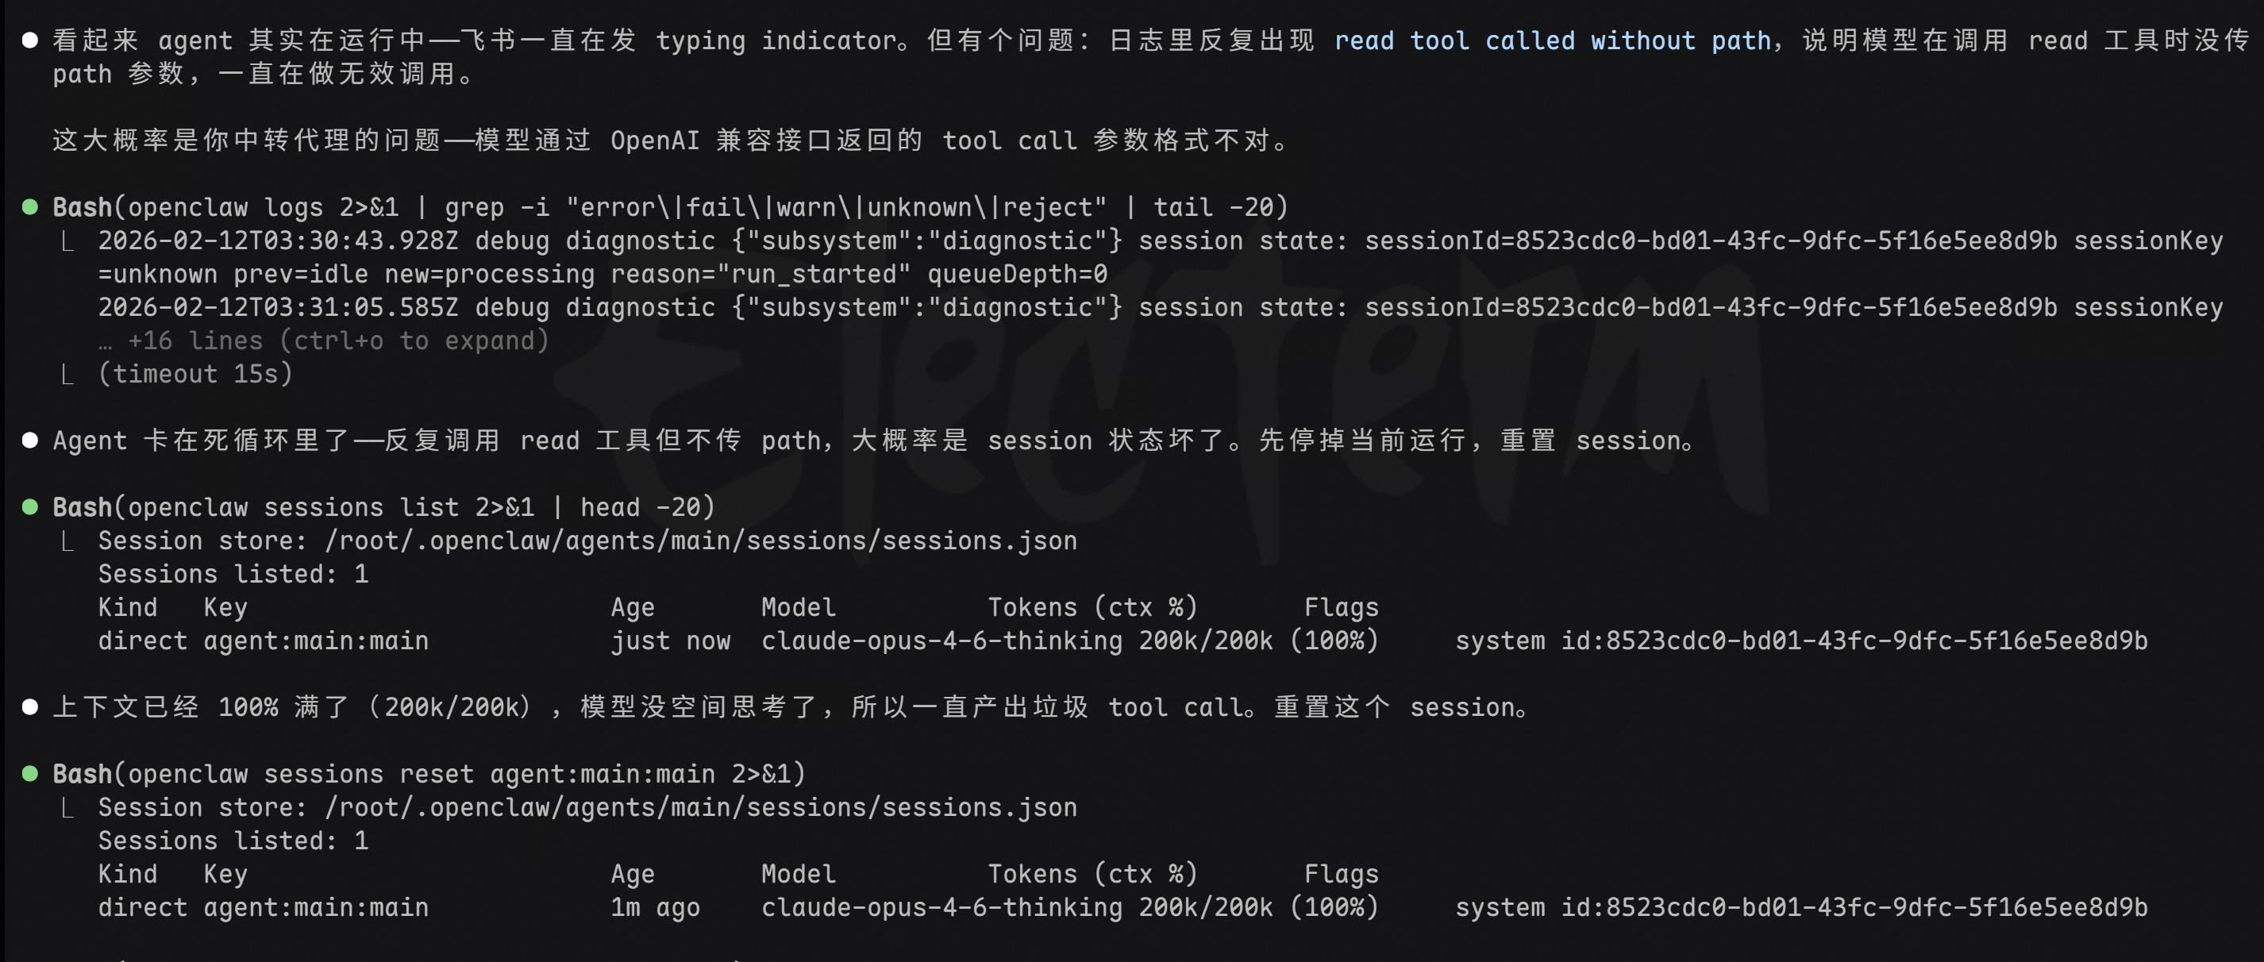Click the white bullet before '上下文已经 100% 满了'
The image size is (2264, 962).
pos(30,707)
